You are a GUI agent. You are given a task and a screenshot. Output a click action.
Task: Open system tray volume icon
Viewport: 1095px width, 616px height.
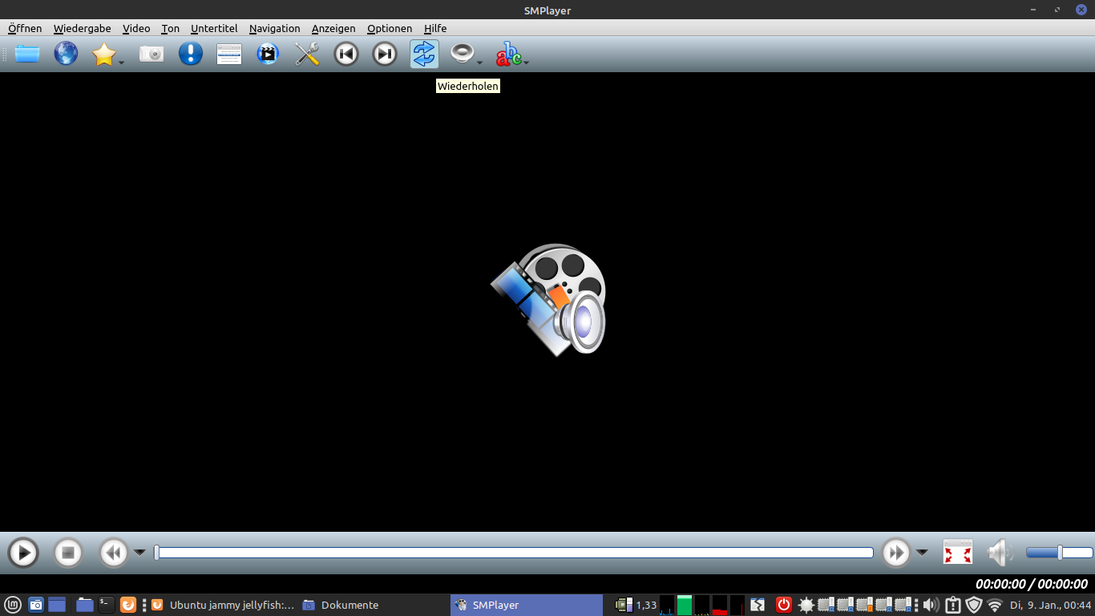(930, 605)
